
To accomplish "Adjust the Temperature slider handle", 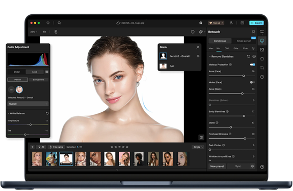I will click(x=31, y=124).
